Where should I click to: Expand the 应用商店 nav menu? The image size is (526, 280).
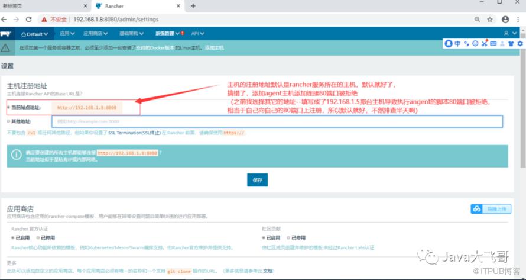[96, 33]
